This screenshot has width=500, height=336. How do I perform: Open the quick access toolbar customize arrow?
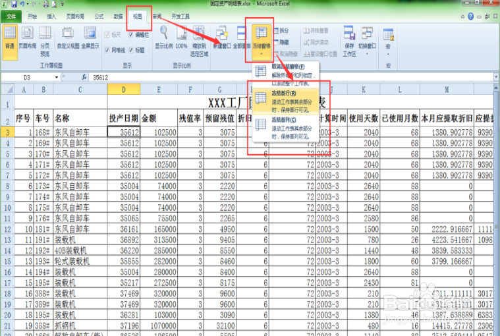pyautogui.click(x=63, y=4)
